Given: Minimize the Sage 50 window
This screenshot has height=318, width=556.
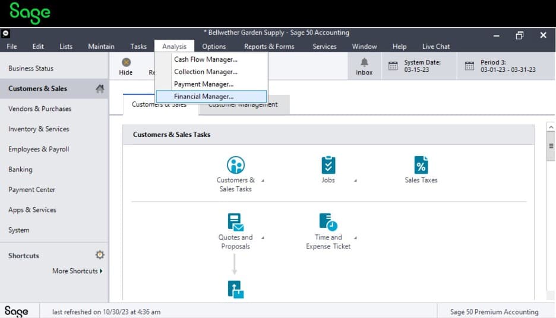Looking at the screenshot, I should point(497,36).
